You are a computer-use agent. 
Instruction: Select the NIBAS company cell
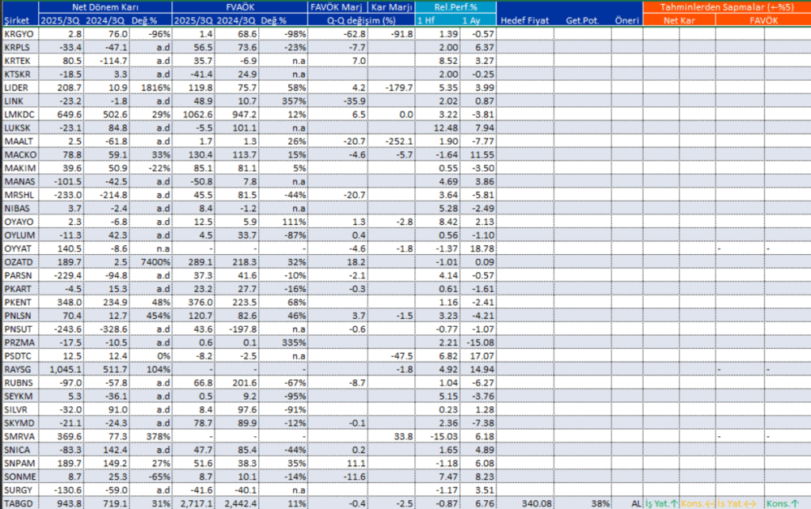(20, 209)
